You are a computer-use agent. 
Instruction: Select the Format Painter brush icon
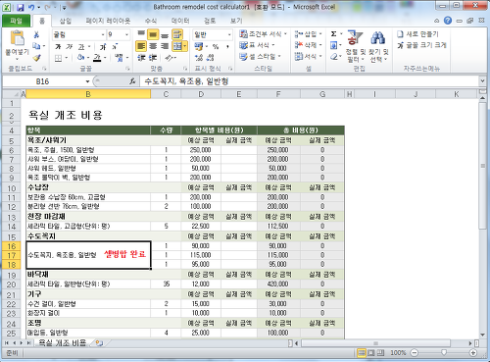tap(36, 58)
